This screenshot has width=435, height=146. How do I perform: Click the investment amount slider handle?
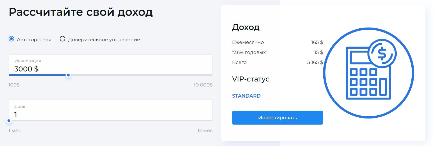click(x=68, y=75)
